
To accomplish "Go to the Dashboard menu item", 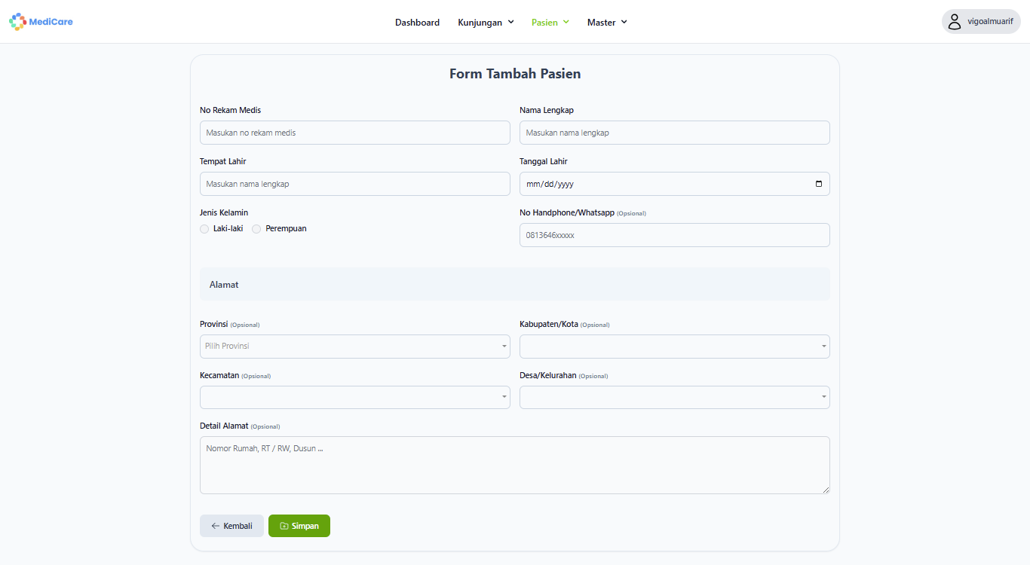I will [417, 23].
